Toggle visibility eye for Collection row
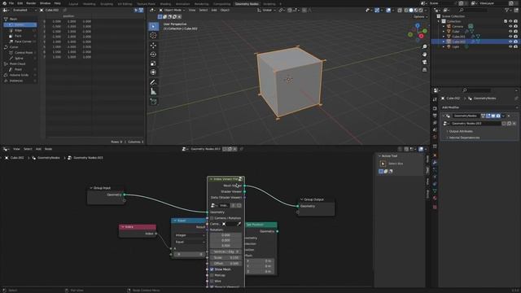521x293 pixels. coord(510,21)
